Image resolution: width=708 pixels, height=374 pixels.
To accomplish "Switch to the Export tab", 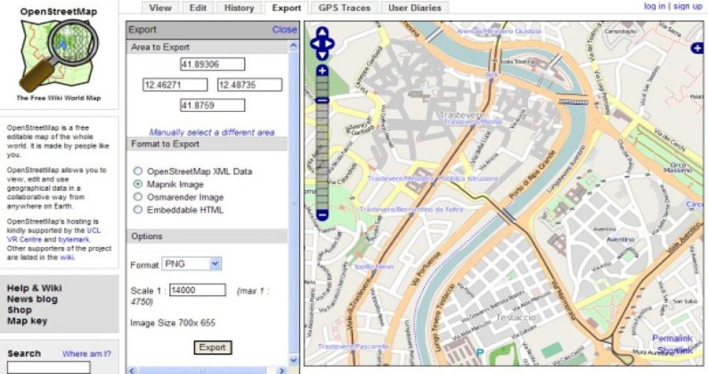I will click(x=286, y=7).
